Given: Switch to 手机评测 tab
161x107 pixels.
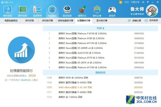Looking at the screenshot, I should [x=29, y=21].
